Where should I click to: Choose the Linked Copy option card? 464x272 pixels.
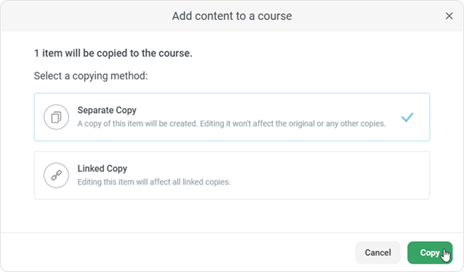[231, 175]
